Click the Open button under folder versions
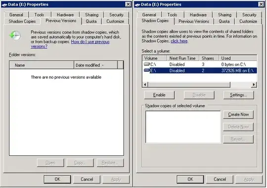267x188 pixels. [50, 163]
